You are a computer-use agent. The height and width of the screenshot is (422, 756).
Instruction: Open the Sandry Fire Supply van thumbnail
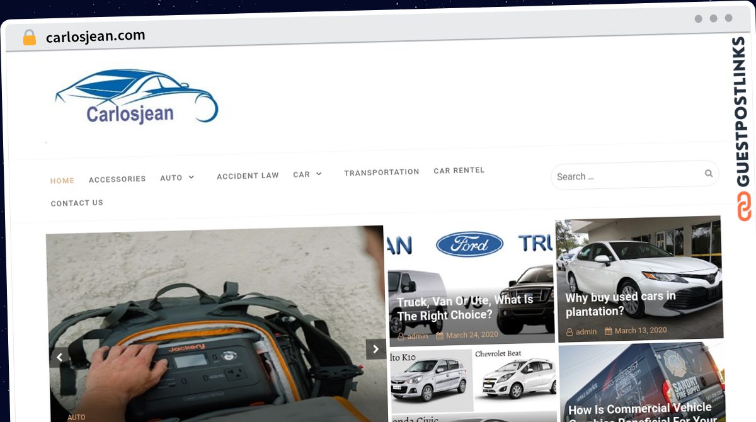click(x=642, y=383)
